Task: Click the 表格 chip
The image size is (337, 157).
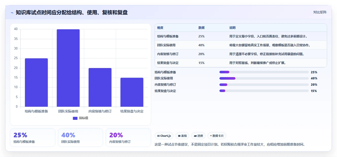Action: (182, 136)
